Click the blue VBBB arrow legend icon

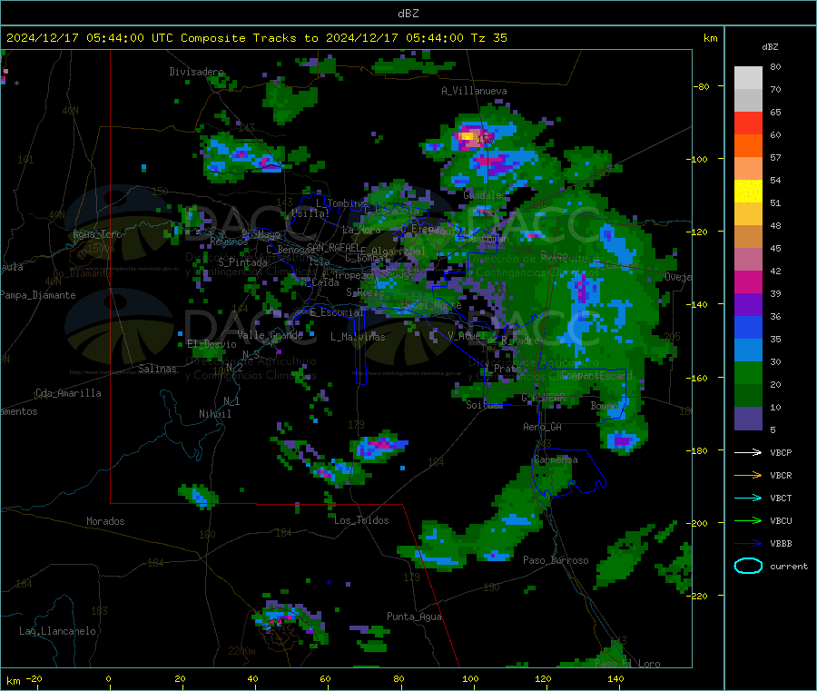(x=748, y=544)
